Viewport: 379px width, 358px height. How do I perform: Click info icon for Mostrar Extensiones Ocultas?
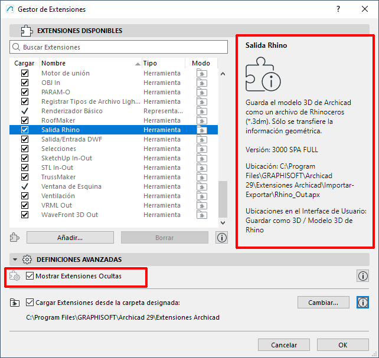[362, 276]
